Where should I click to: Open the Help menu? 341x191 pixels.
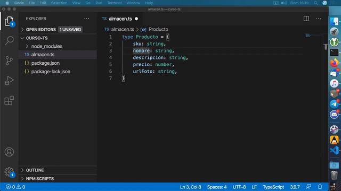[x=149, y=3]
